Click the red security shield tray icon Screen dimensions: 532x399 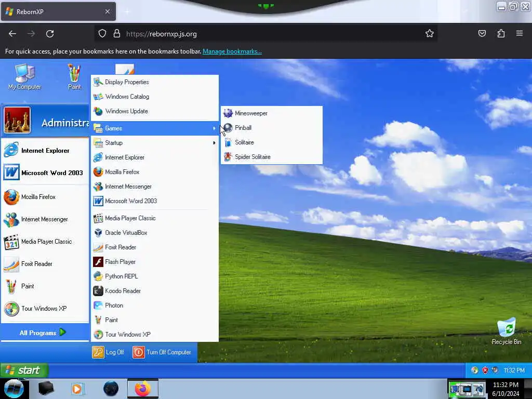(485, 370)
